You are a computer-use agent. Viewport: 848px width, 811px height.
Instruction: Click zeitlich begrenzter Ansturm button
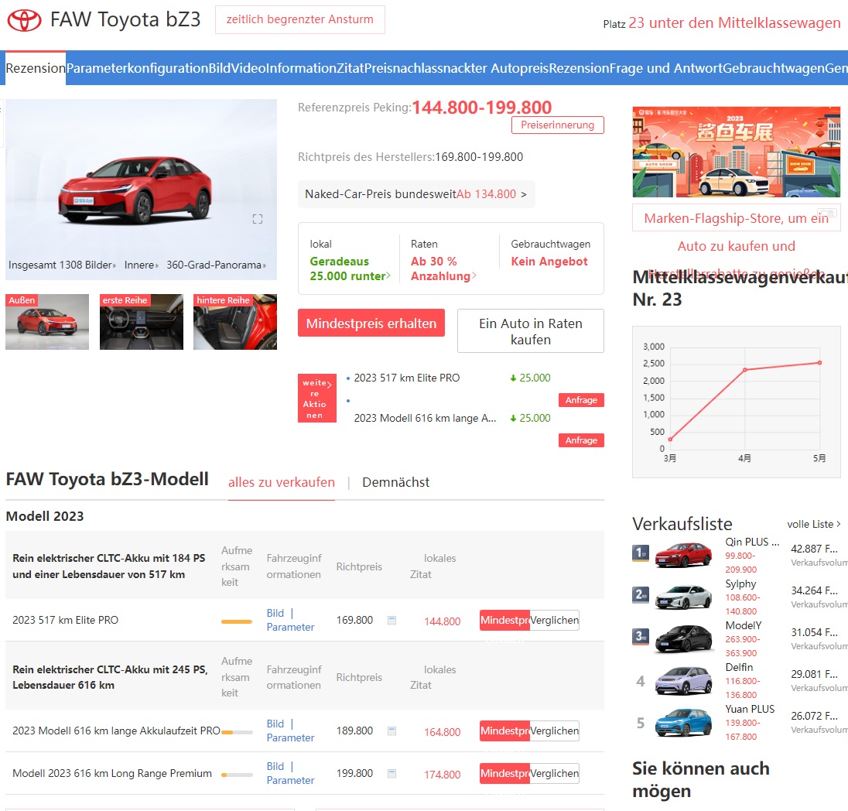pos(300,20)
